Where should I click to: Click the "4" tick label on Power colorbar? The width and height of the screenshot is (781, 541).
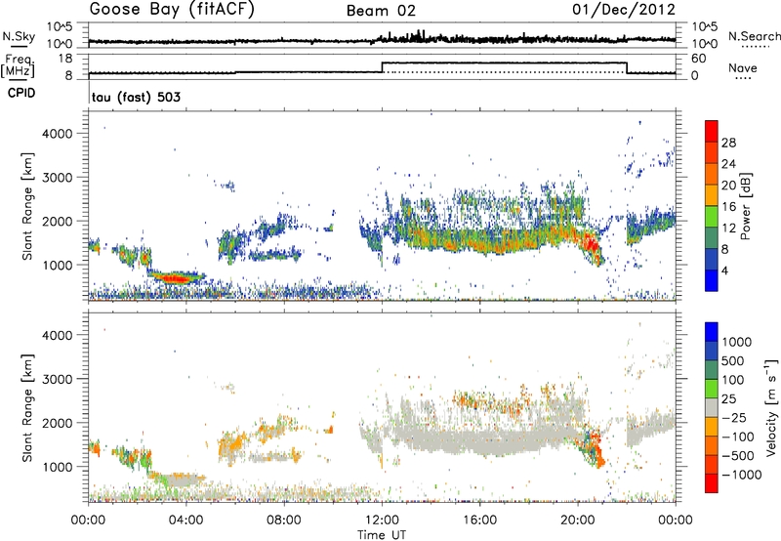tap(725, 270)
